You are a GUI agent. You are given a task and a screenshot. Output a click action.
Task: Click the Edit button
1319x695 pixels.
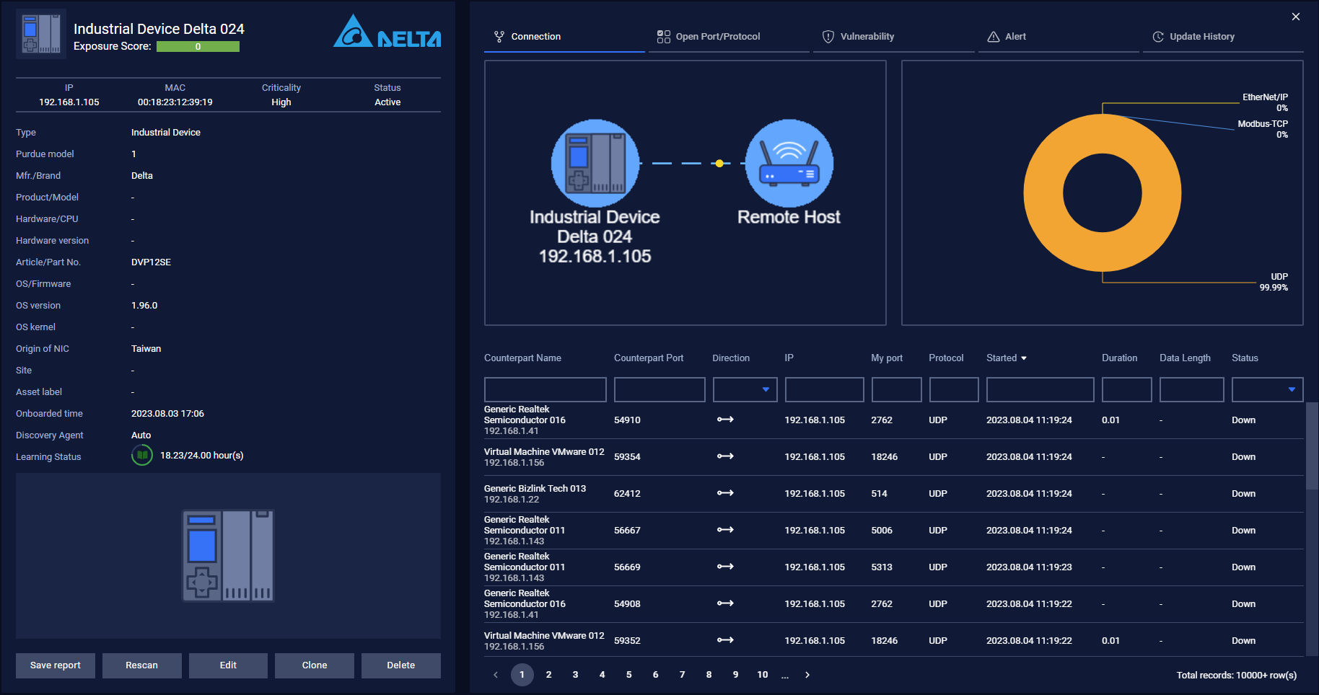click(228, 665)
